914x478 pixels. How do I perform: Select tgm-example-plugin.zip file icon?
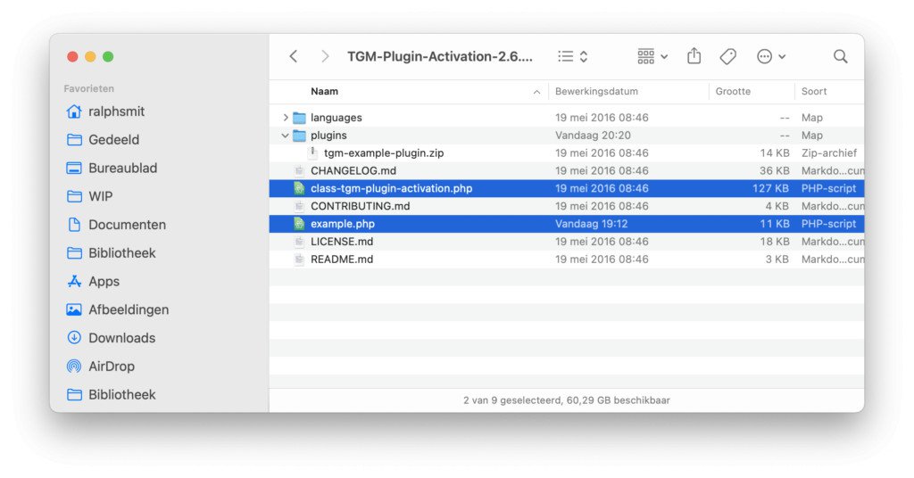point(313,153)
